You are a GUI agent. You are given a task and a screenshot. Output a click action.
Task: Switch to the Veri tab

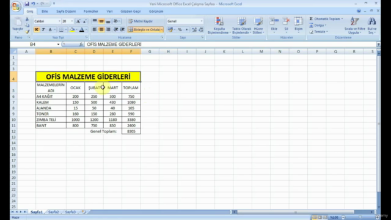[x=109, y=11]
